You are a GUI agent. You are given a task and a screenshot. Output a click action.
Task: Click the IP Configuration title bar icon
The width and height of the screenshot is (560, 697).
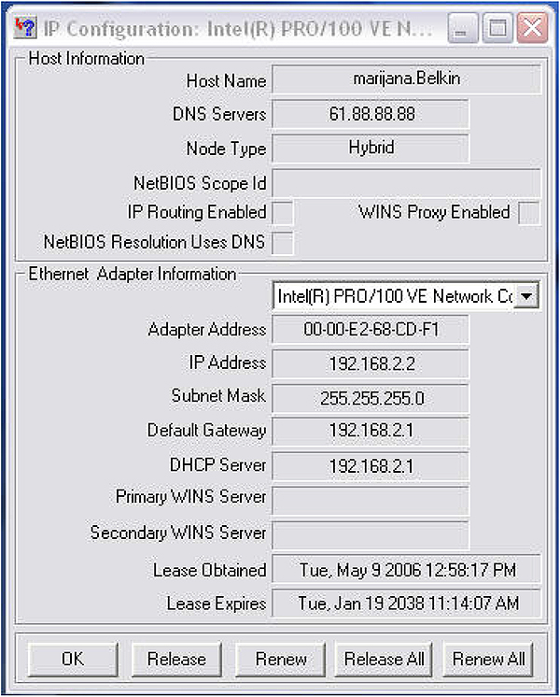[24, 28]
